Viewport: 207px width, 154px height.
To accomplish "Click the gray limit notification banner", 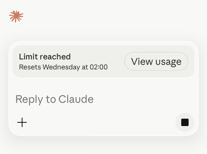I will pos(103,61).
